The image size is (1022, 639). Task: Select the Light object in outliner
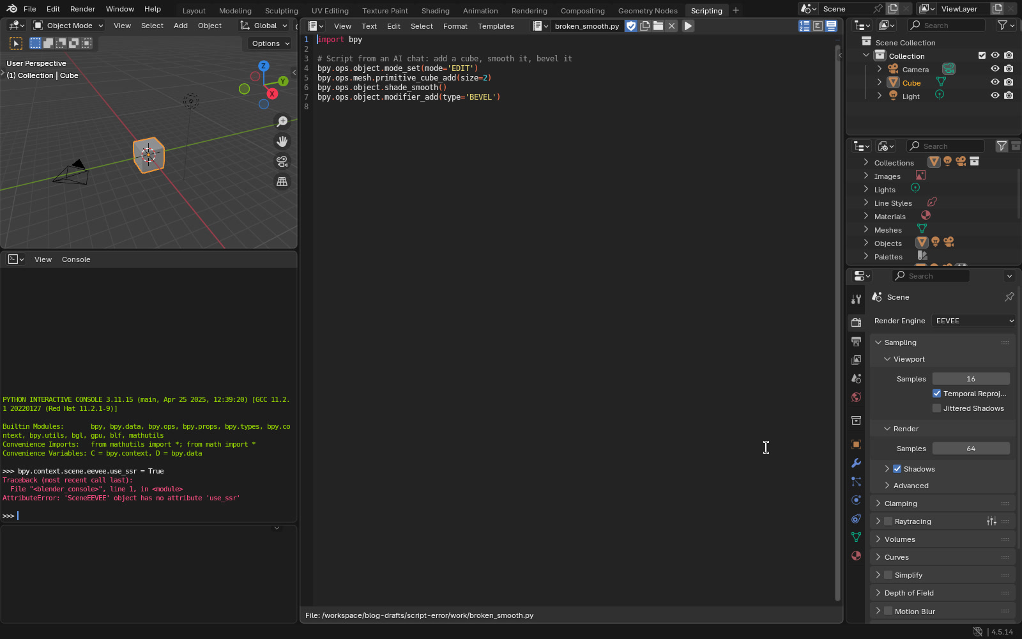(x=911, y=96)
